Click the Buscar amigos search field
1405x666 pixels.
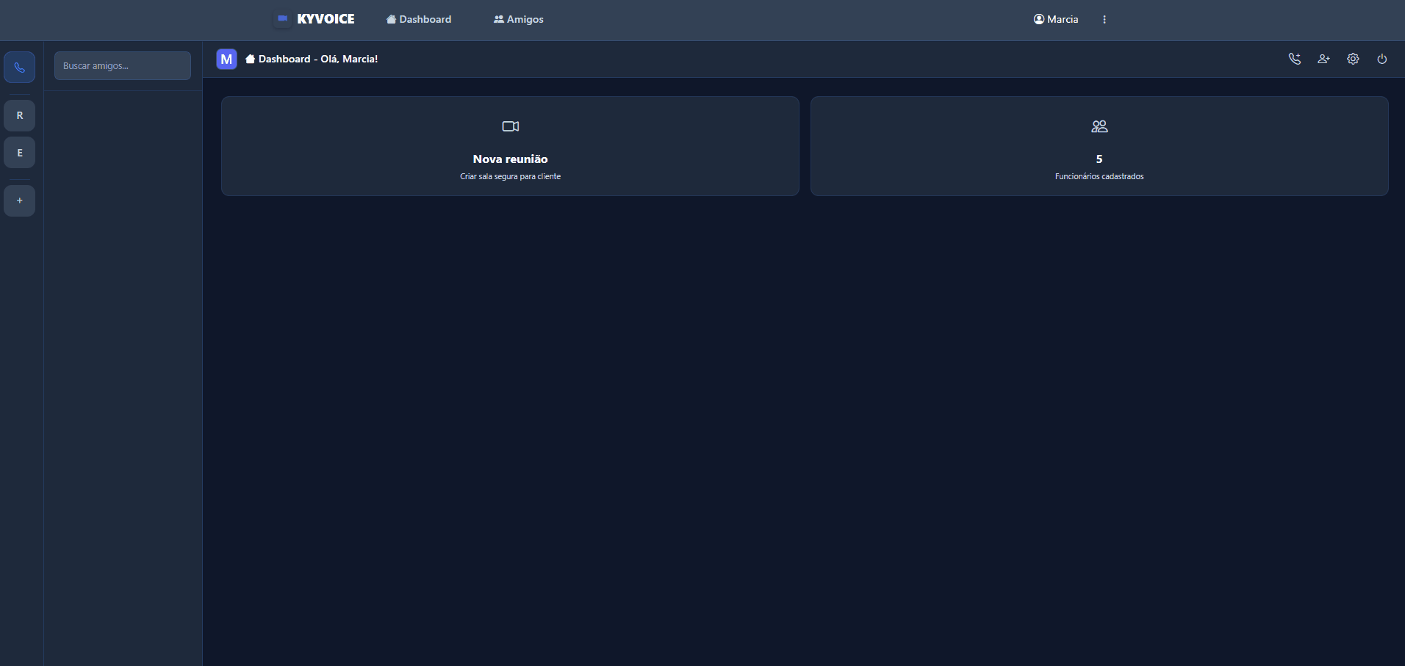(x=122, y=65)
